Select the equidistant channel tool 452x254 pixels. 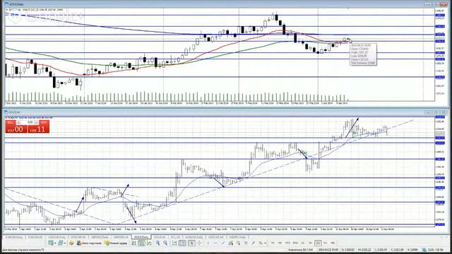231,243
